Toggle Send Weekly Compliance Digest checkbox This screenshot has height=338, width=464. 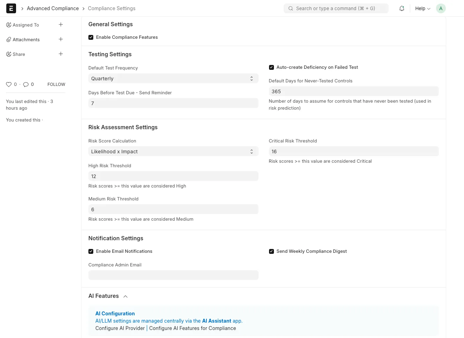pyautogui.click(x=271, y=251)
